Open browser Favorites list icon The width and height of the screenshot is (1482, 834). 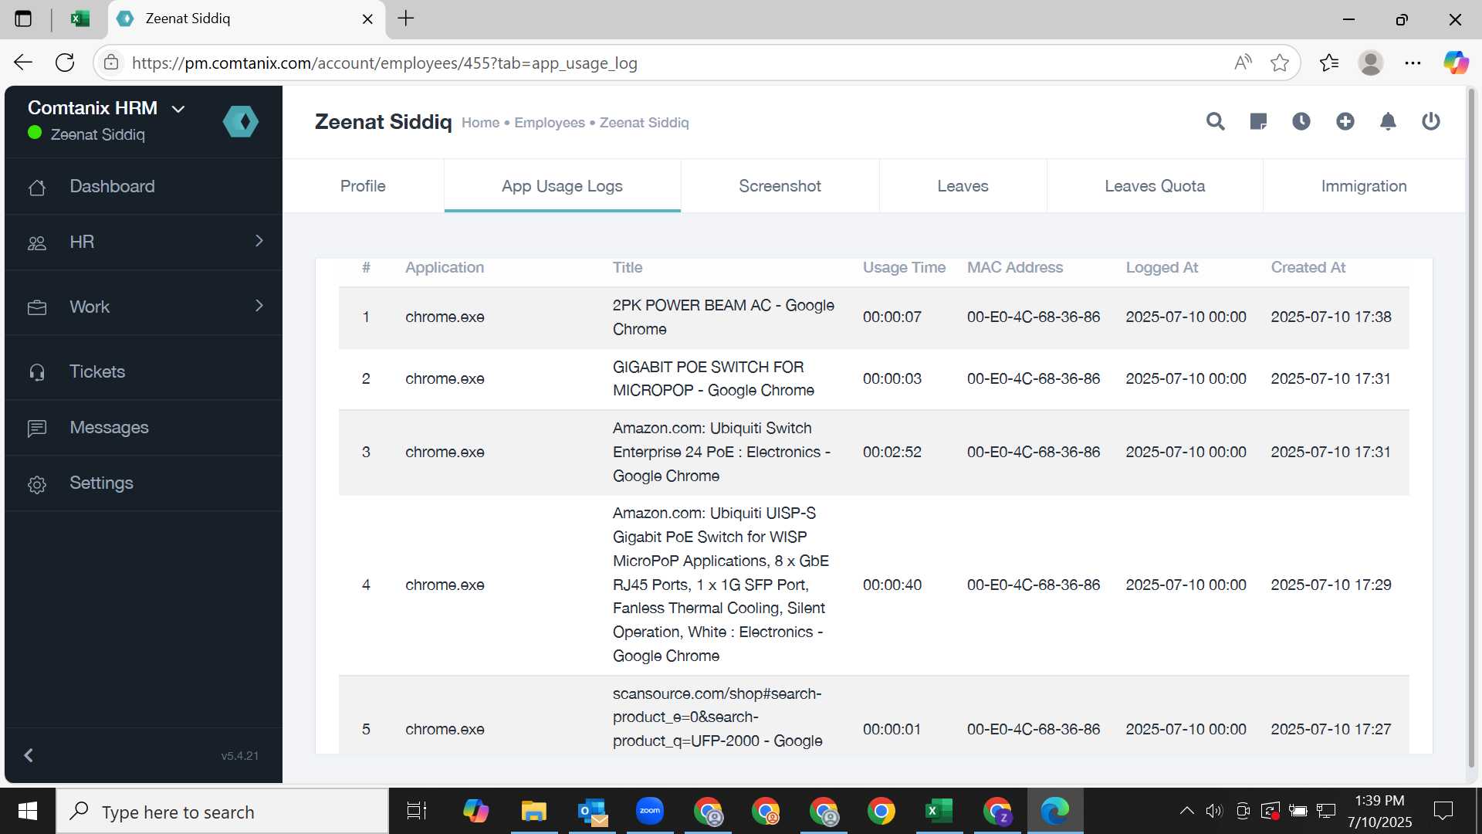pyautogui.click(x=1328, y=63)
